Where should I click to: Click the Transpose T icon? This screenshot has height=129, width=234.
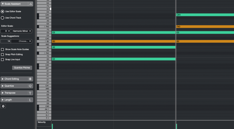click(x=30, y=93)
